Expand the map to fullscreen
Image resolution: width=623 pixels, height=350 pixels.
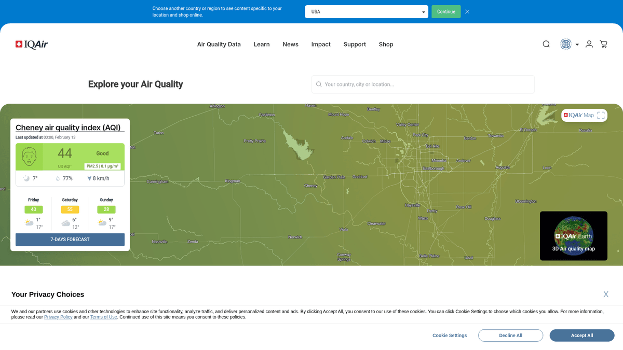pyautogui.click(x=601, y=115)
